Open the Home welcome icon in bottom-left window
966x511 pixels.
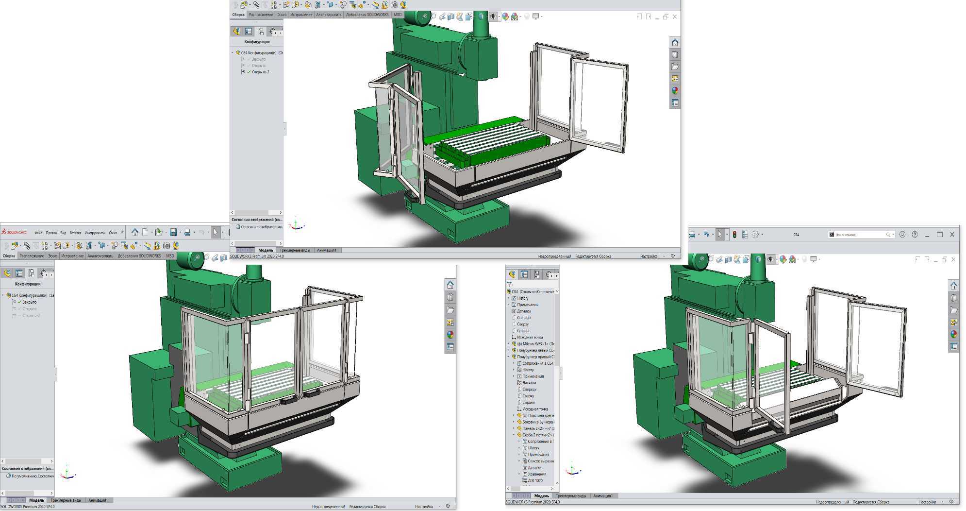(135, 232)
